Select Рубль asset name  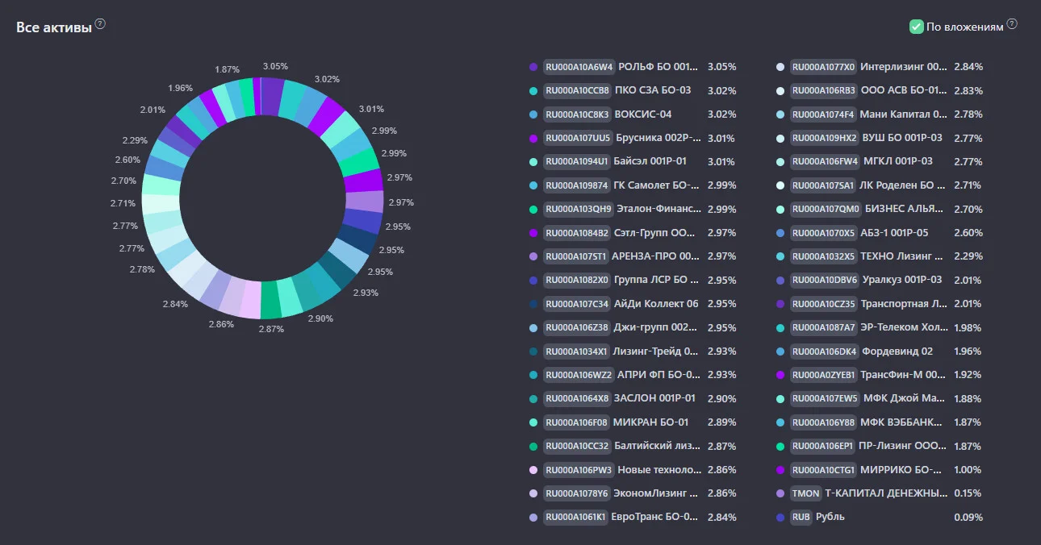point(830,517)
